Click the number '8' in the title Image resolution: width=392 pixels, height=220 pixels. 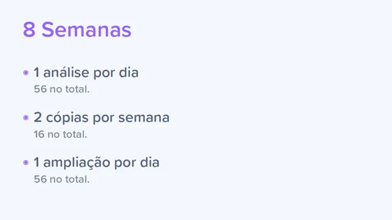point(29,30)
